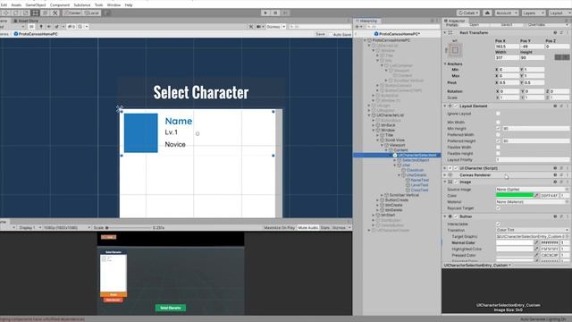Open the Help menu

point(129,5)
